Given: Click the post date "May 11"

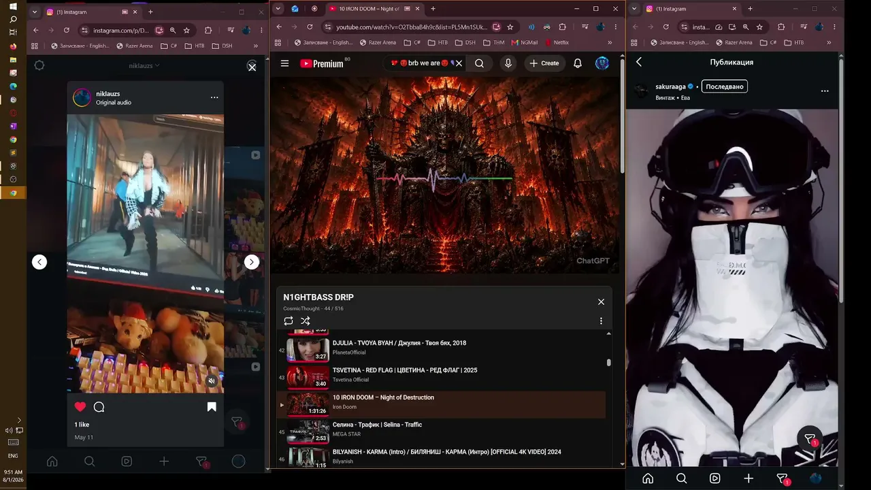Looking at the screenshot, I should 84,437.
